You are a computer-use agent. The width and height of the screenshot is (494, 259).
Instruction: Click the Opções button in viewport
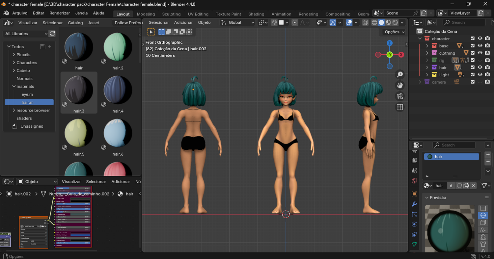[394, 32]
